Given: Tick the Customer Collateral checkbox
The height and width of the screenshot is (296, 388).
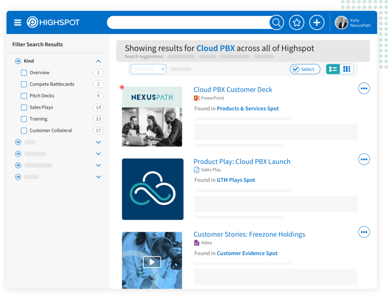Looking at the screenshot, I should (24, 131).
